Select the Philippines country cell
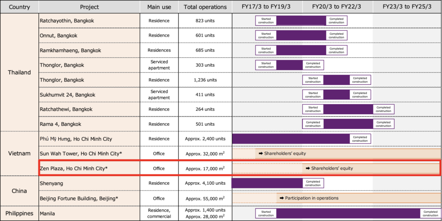 19,213
